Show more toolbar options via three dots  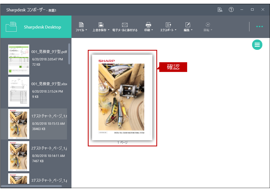[259, 27]
